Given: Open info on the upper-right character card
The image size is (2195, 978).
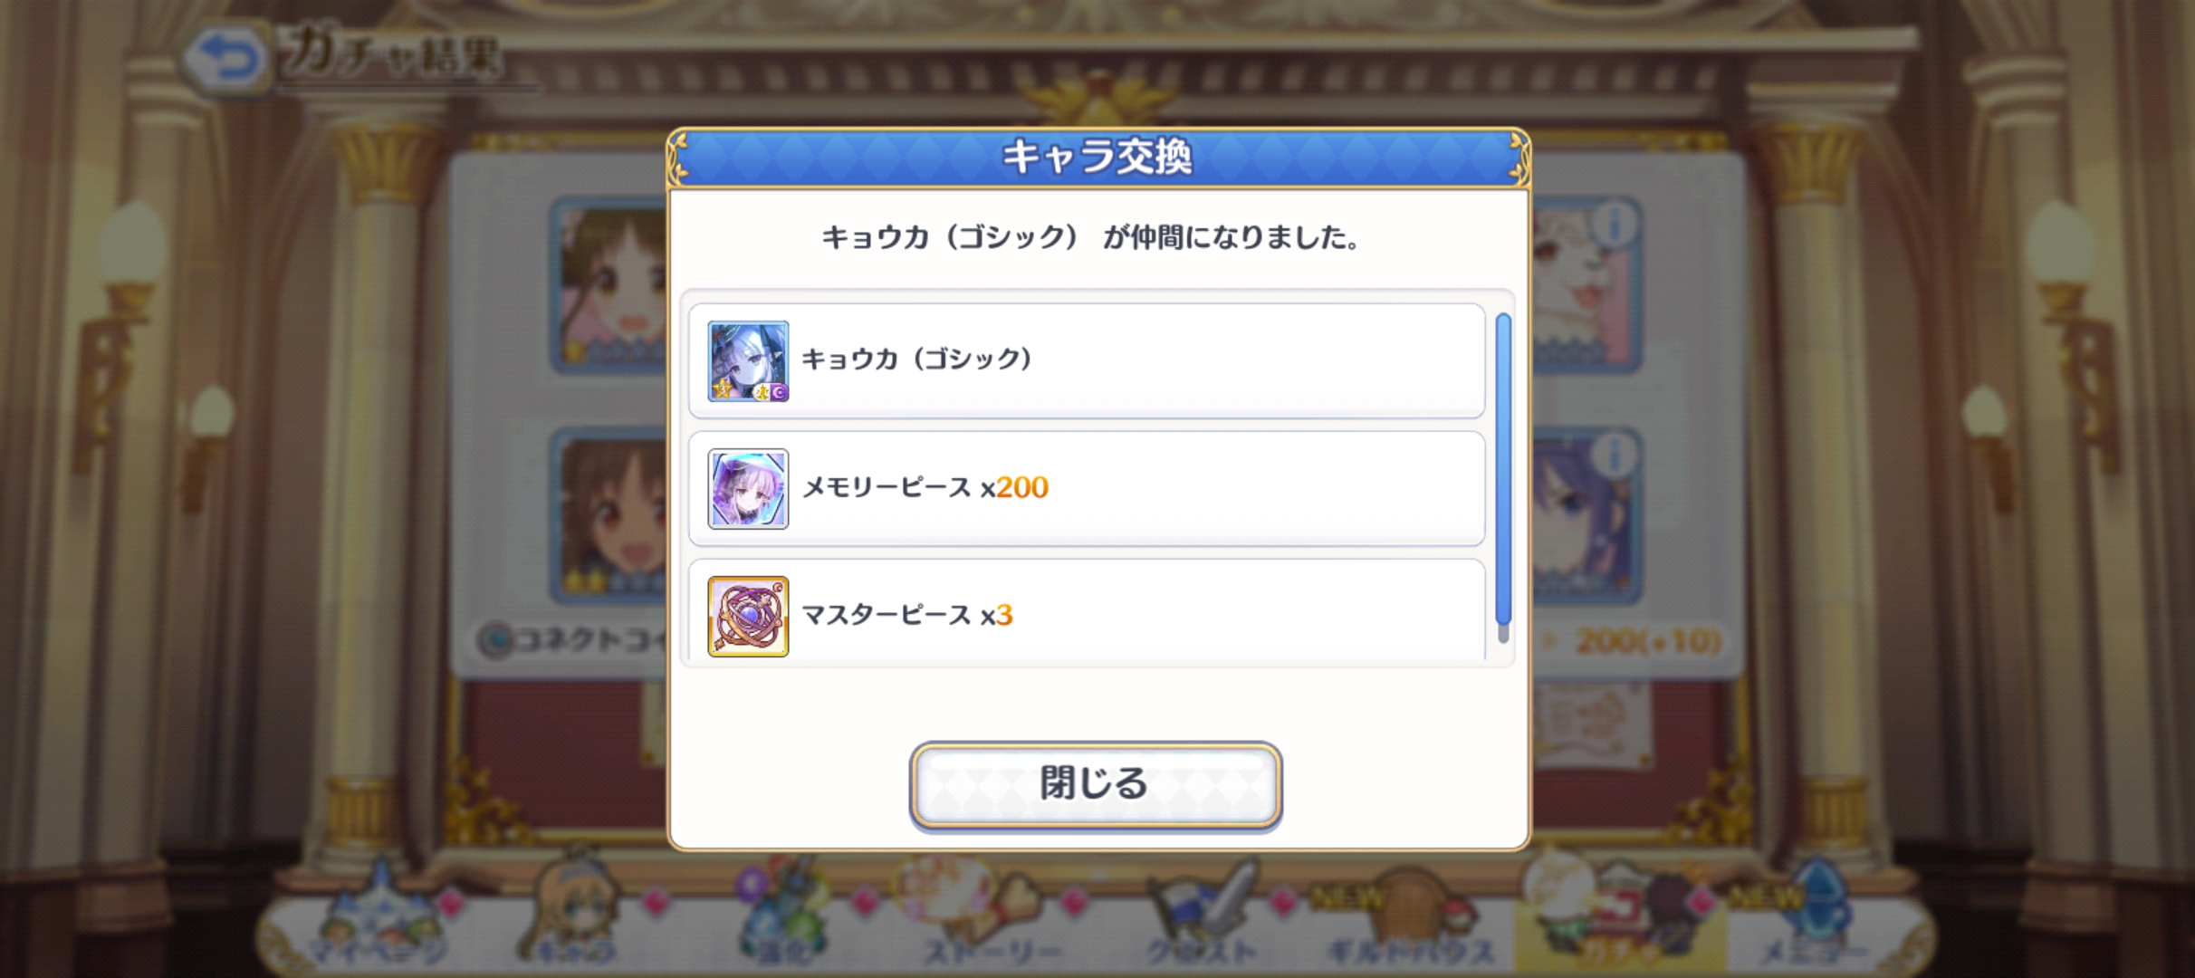Looking at the screenshot, I should pos(1615,223).
